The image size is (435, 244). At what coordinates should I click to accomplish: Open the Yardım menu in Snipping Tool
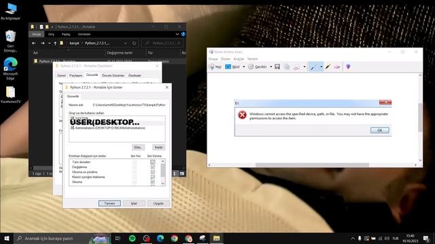coord(252,59)
